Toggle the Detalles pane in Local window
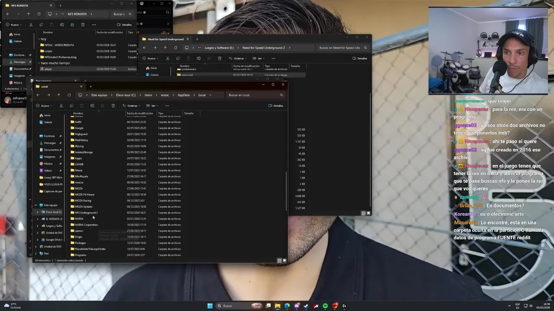This screenshot has width=554, height=311. click(x=276, y=106)
